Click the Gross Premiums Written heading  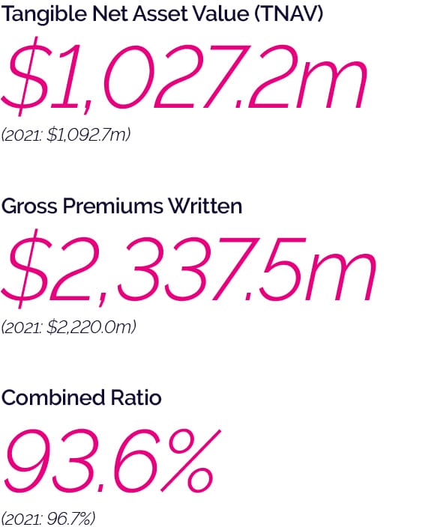(121, 206)
